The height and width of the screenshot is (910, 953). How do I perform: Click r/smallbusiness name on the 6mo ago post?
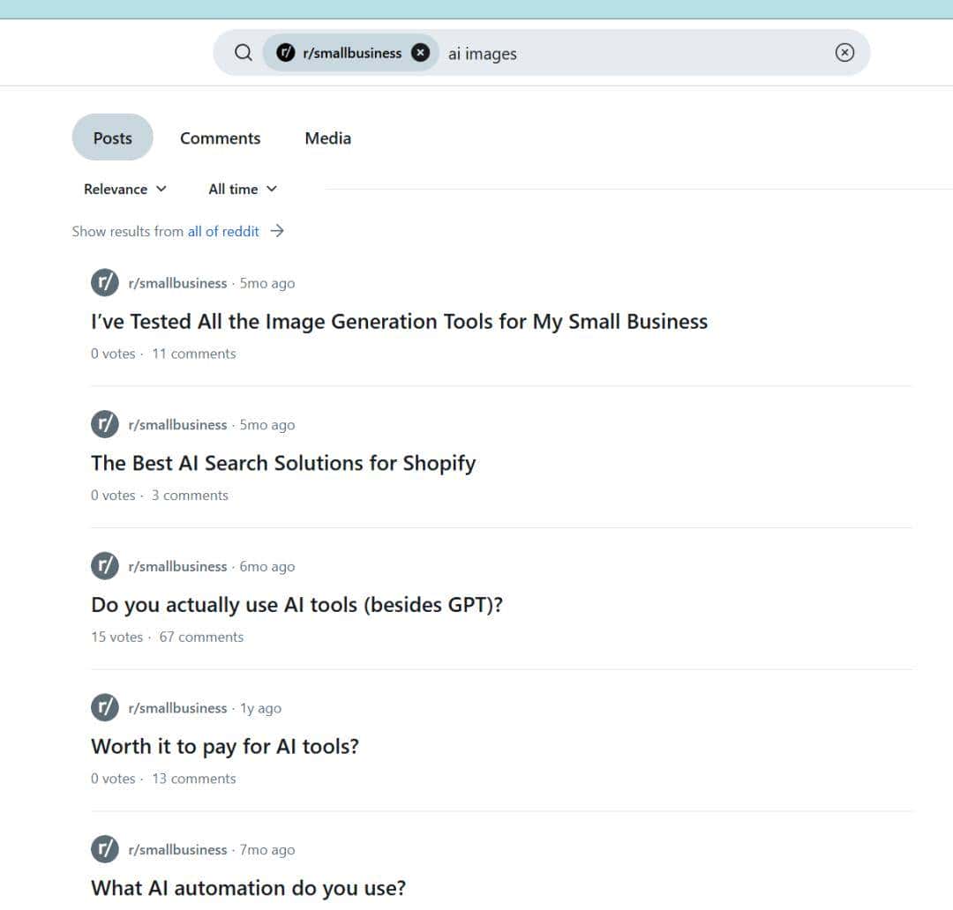[177, 567]
